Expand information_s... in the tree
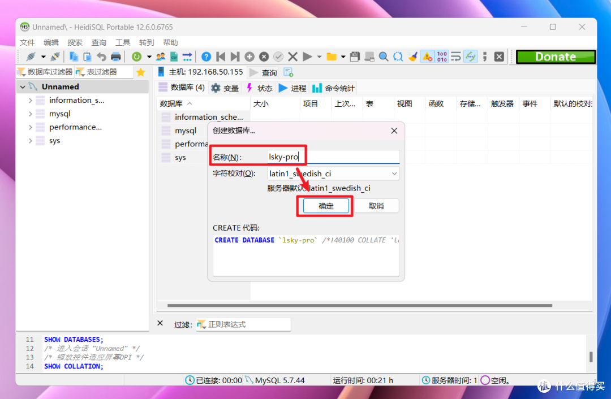 [x=31, y=101]
